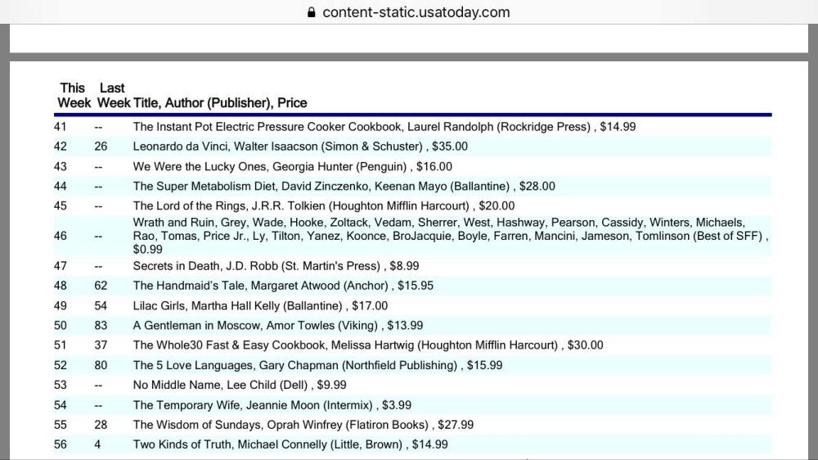818x460 pixels.
Task: Select 'We Were the Lucky Ones' entry
Action: tap(292, 166)
